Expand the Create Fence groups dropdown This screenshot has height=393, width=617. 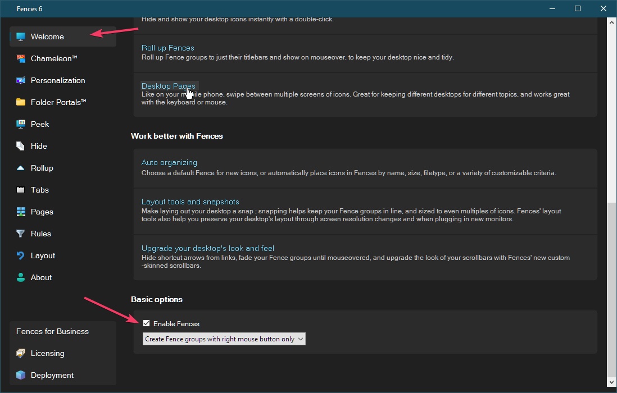click(x=224, y=339)
